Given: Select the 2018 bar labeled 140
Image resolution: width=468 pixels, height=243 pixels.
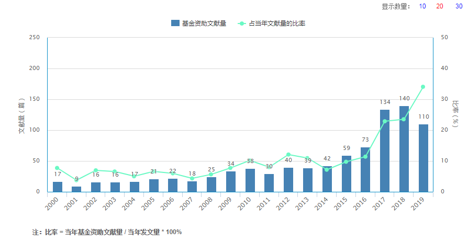Looking at the screenshot, I should (404, 149).
